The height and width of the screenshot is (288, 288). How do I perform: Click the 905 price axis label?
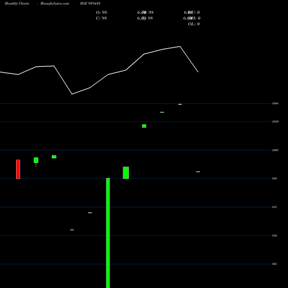[274, 264]
